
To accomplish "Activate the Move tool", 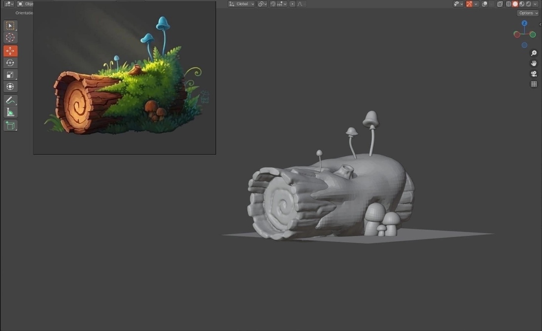I will point(10,51).
